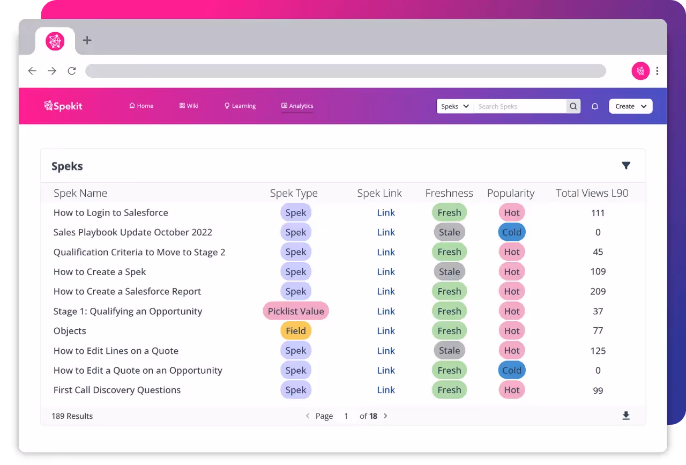Reload the page with refresh icon
Image resolution: width=686 pixels, height=465 pixels.
pos(71,71)
